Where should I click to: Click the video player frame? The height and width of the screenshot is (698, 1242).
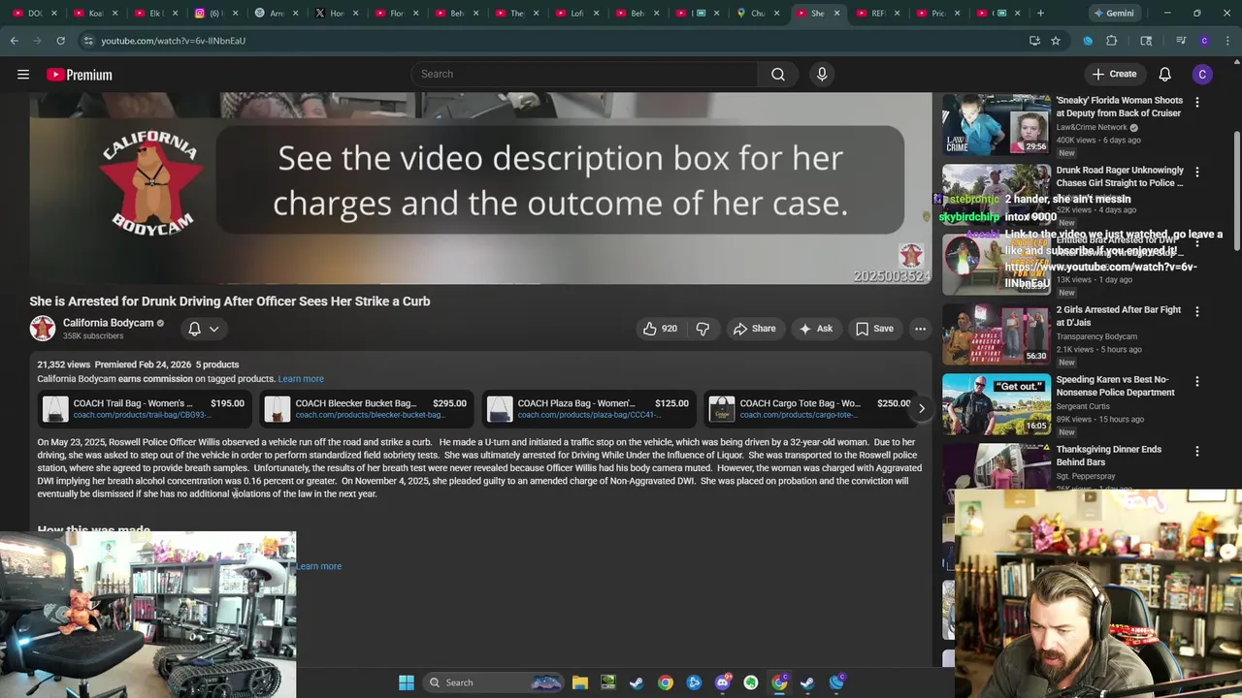480,189
